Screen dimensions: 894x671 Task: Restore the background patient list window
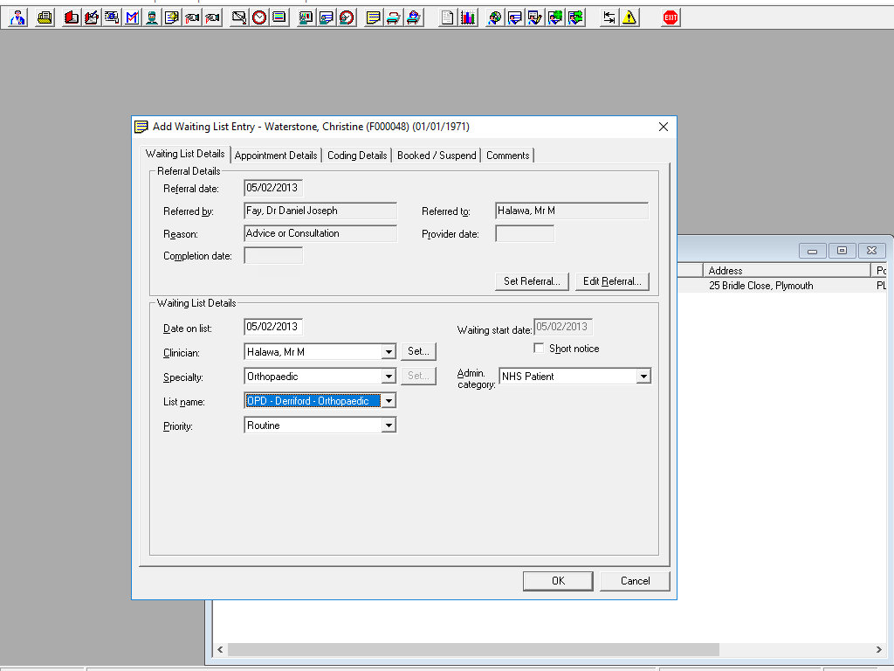(x=842, y=251)
